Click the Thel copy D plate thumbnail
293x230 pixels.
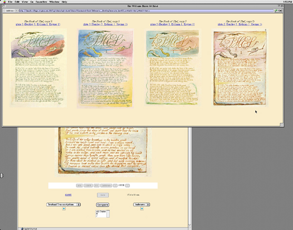(x=240, y=68)
